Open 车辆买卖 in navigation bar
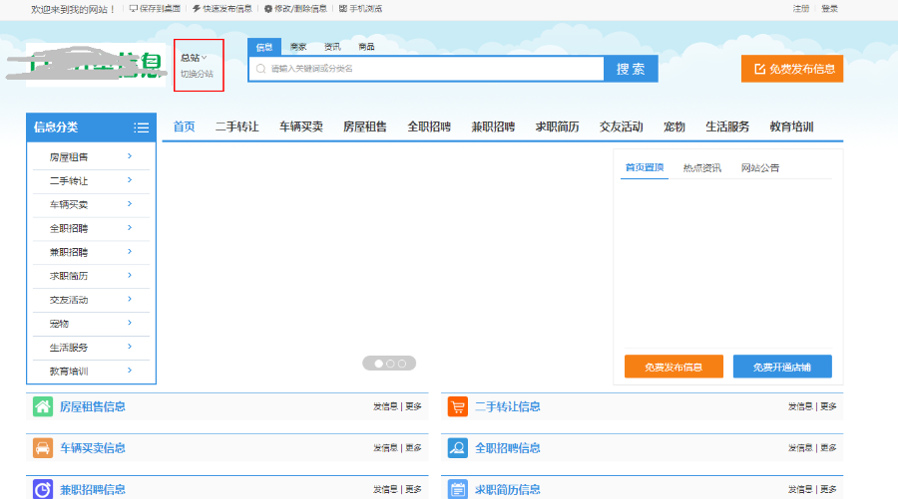 coord(301,126)
